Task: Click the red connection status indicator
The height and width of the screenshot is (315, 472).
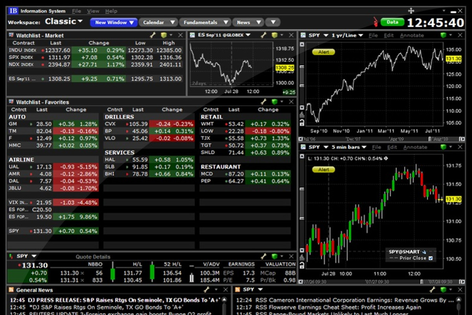Action: click(375, 22)
